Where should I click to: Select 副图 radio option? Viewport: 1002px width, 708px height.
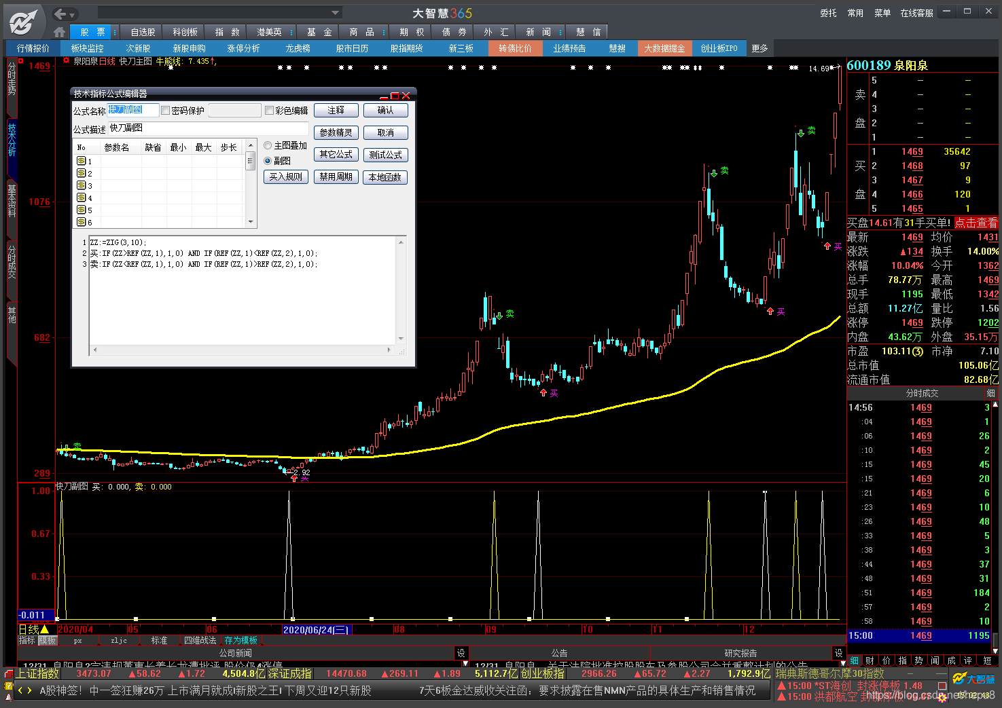[268, 161]
